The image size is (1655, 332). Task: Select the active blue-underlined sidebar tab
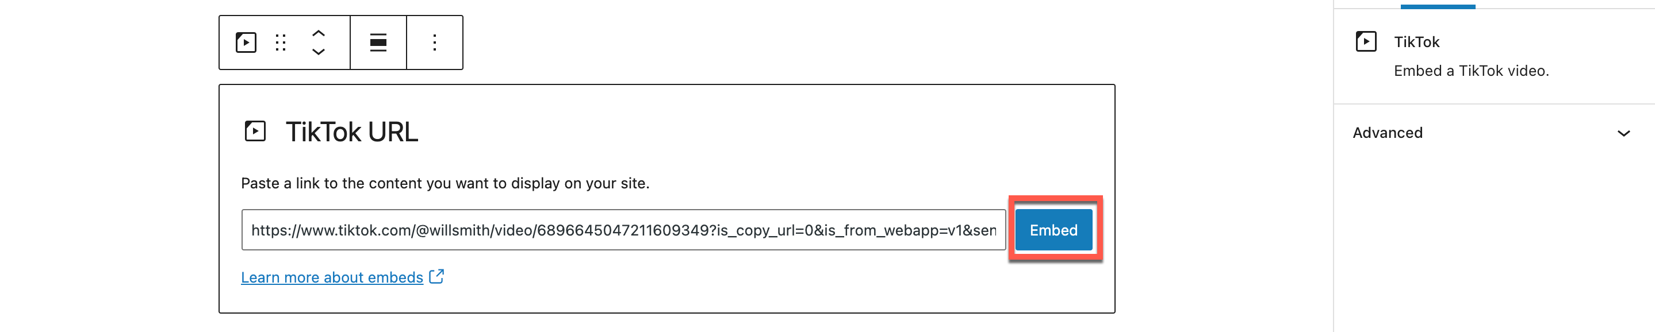[x=1437, y=4]
